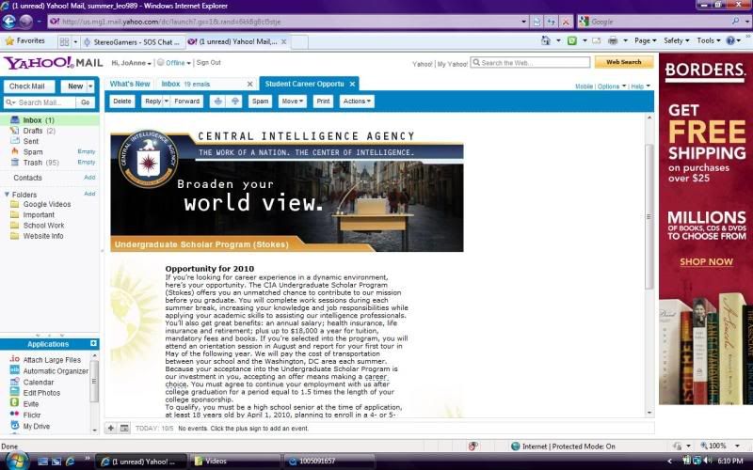The height and width of the screenshot is (470, 753).
Task: Refresh the page using the refresh icon
Action: click(x=552, y=22)
